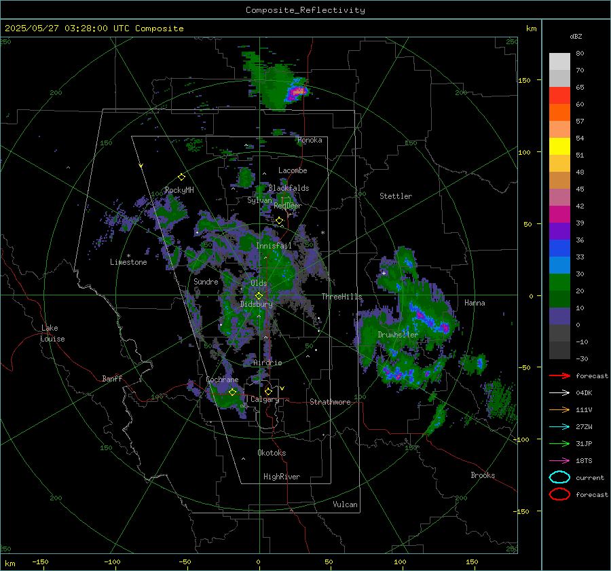611x571 pixels.
Task: Click the bright green legend swatch
Action: tap(559, 282)
